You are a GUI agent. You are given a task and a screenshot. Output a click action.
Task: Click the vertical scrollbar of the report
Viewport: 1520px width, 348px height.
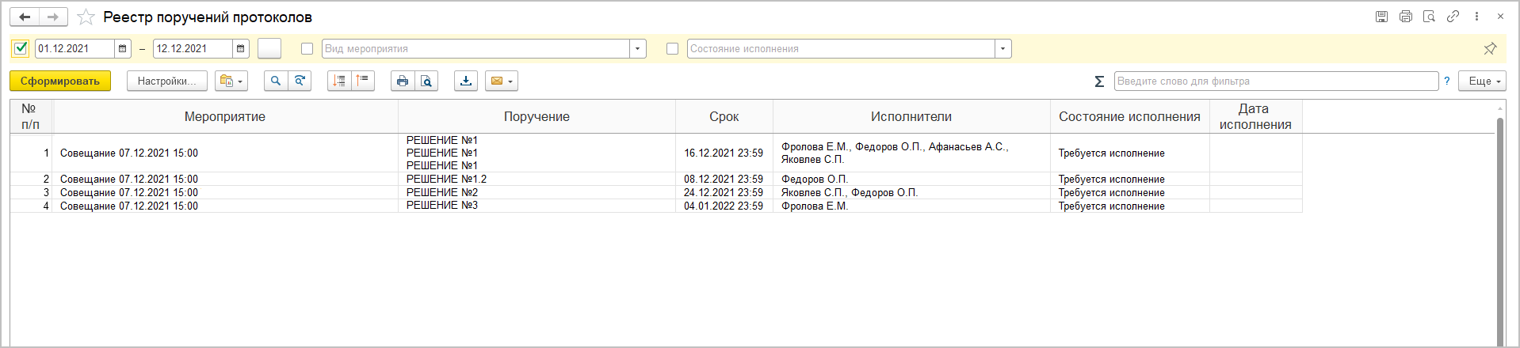tap(1499, 229)
